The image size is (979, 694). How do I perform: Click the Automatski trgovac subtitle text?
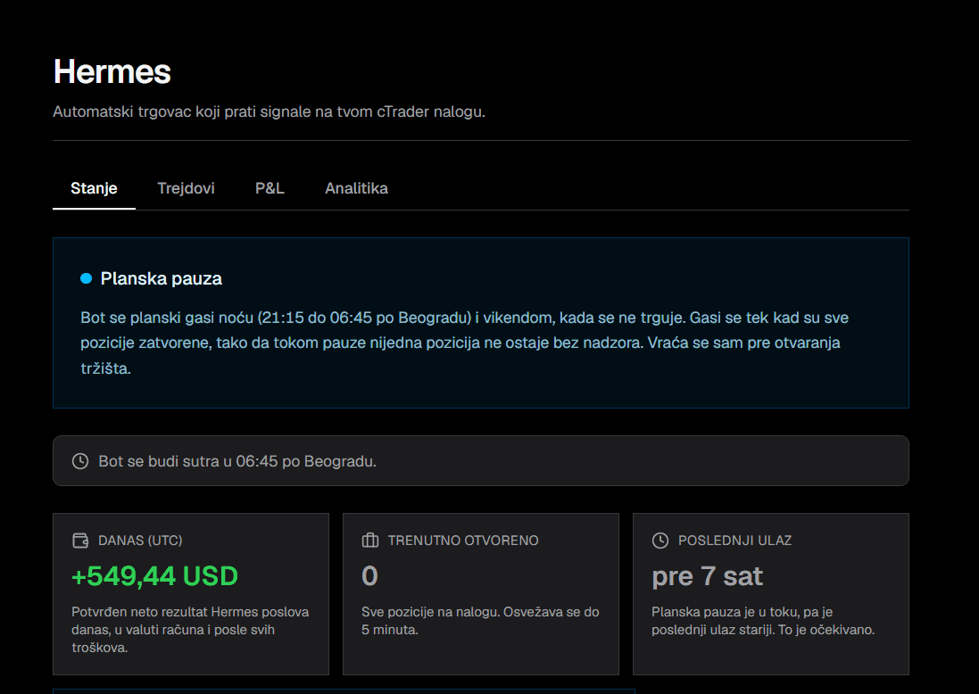(x=270, y=112)
